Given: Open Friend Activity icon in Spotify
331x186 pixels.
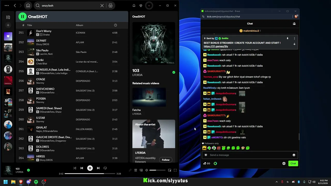Looking at the screenshot, I should (x=141, y=5).
